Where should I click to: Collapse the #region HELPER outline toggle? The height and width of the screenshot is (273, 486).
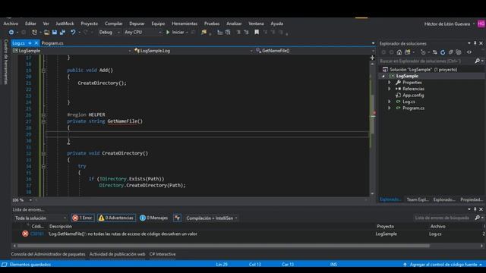click(43, 115)
